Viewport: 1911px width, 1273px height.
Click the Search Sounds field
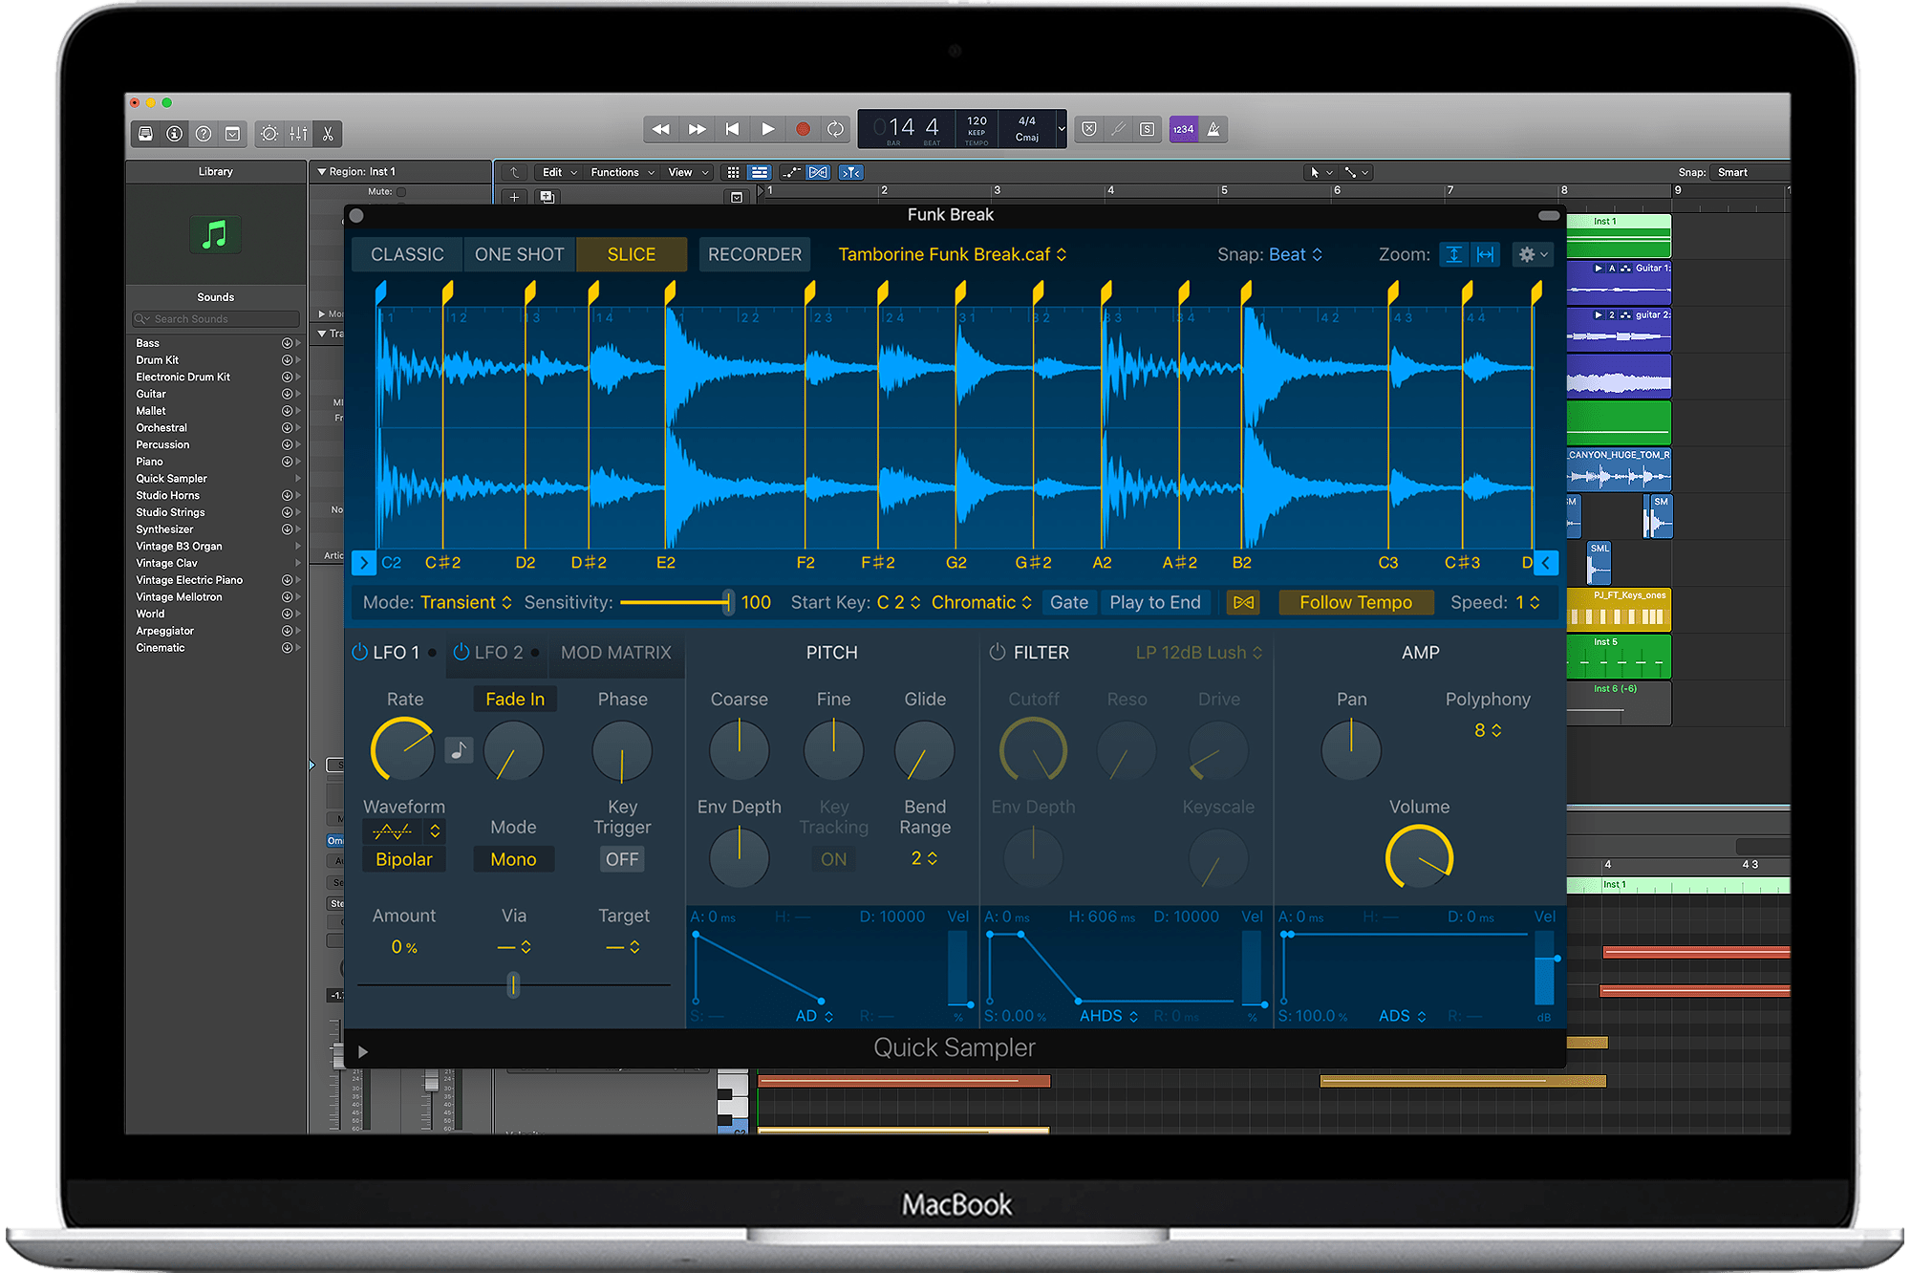coord(216,319)
